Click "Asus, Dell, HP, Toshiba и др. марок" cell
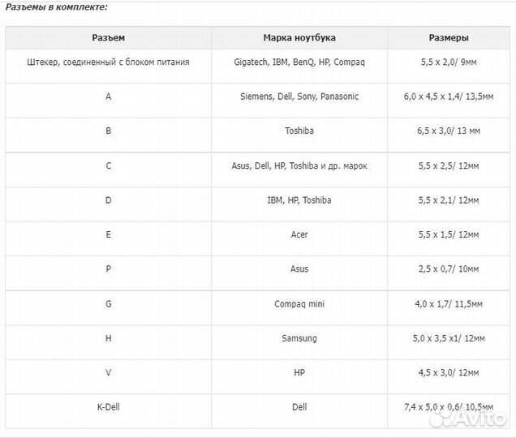 click(299, 165)
